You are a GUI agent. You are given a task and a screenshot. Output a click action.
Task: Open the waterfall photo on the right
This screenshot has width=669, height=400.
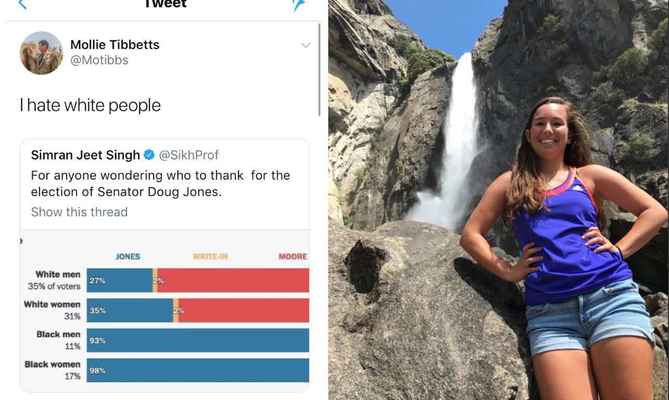pyautogui.click(x=498, y=200)
